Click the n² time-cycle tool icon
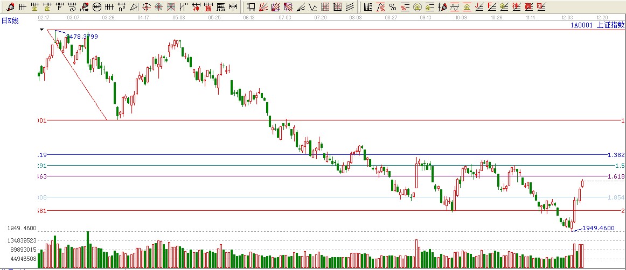 (x=122, y=7)
